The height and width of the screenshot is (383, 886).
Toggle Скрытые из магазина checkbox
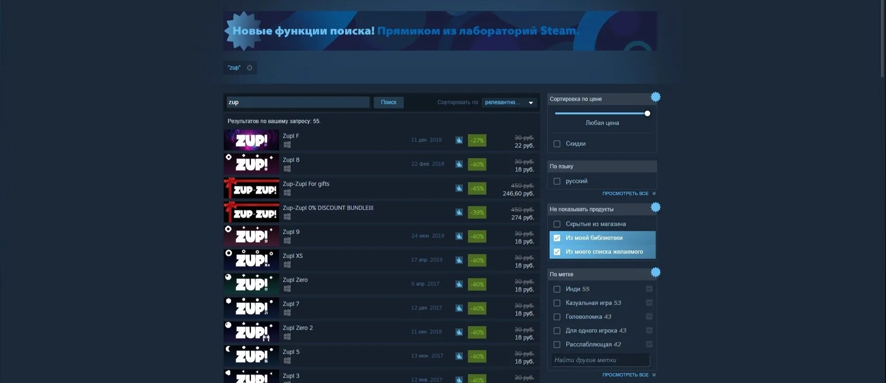click(x=557, y=224)
